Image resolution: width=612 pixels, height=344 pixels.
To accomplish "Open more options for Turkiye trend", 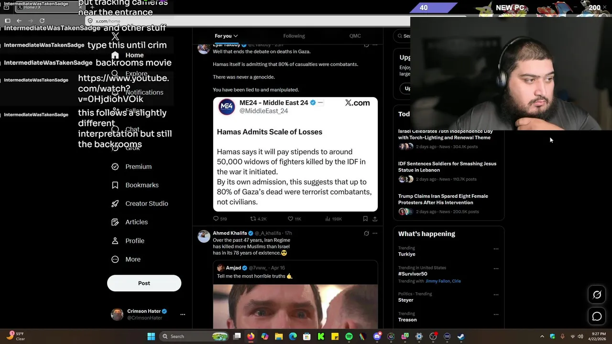I will click(x=496, y=249).
